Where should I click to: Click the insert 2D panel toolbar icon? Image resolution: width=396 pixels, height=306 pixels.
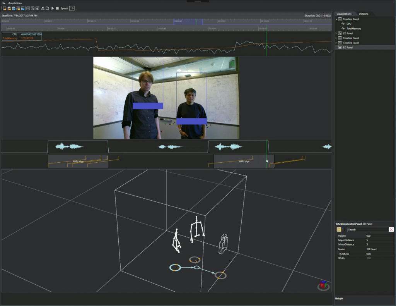pos(32,8)
